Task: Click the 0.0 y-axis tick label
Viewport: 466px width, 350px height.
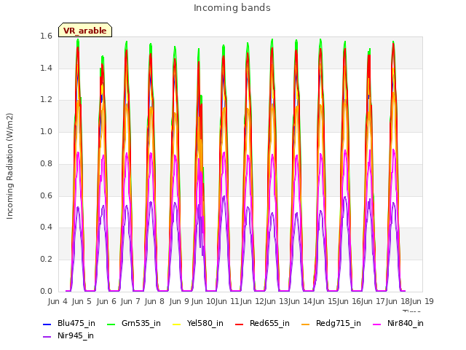Action: click(46, 291)
